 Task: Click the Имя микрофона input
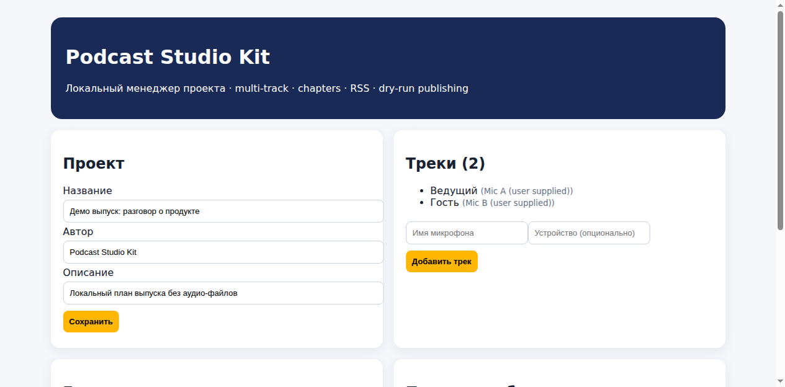click(467, 233)
